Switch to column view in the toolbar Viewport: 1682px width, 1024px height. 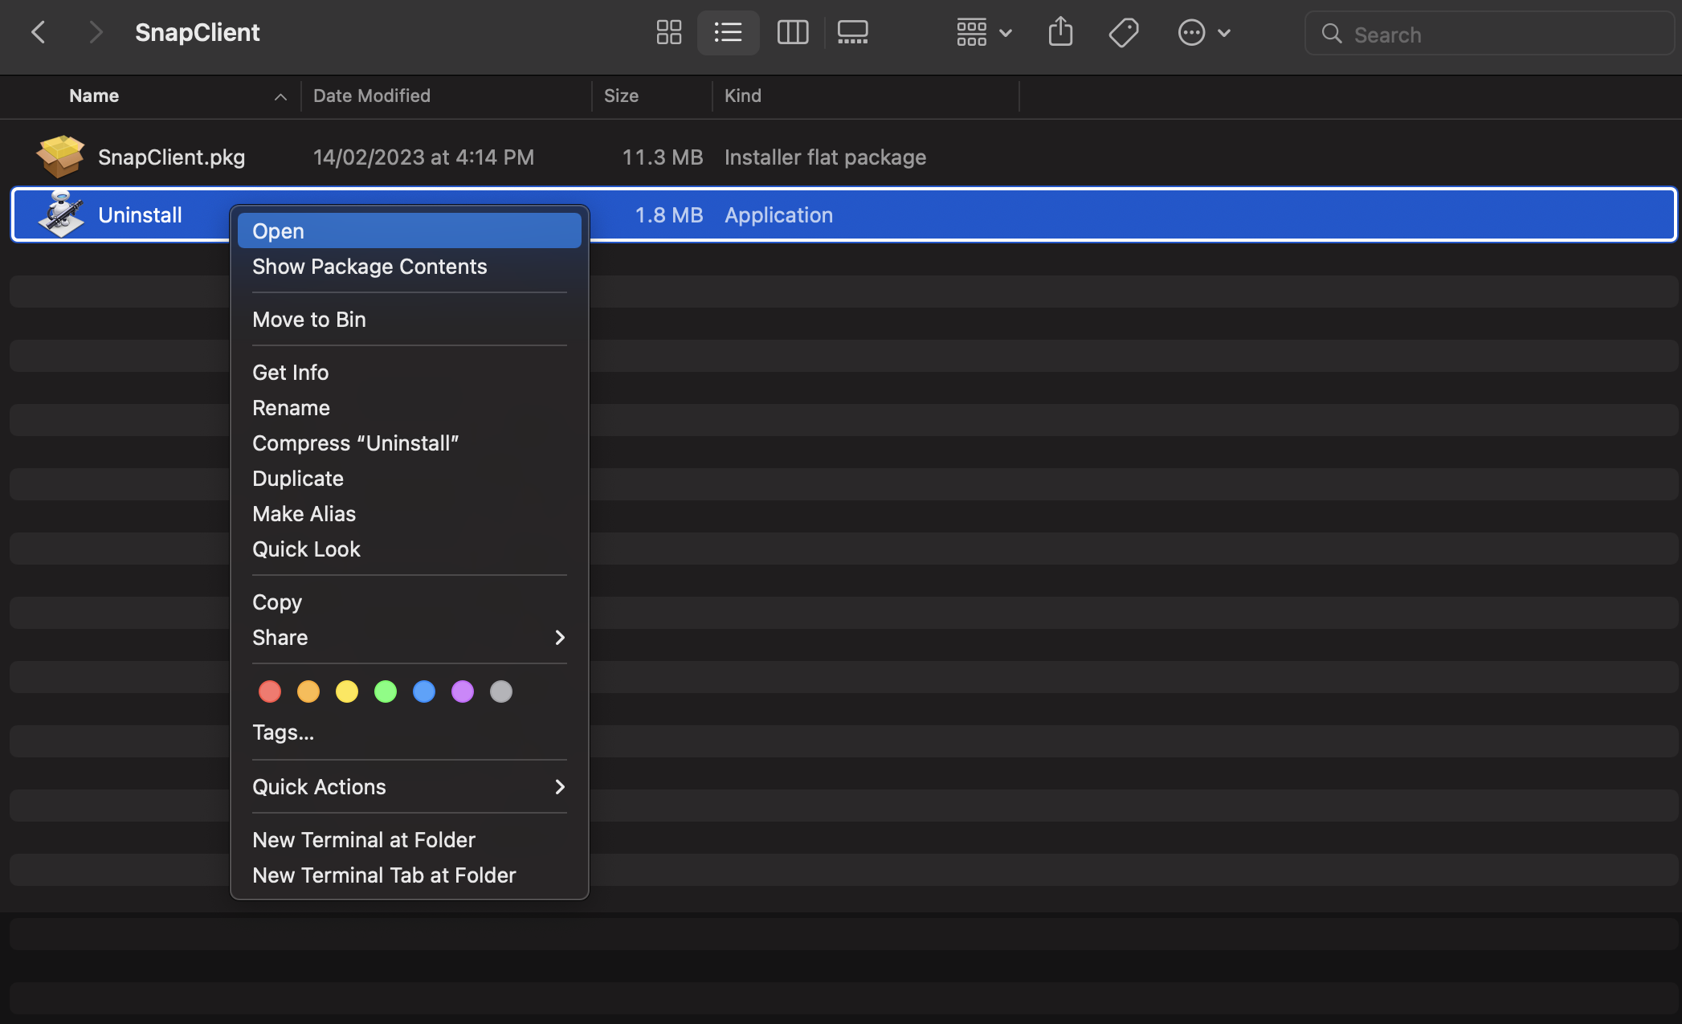tap(792, 32)
